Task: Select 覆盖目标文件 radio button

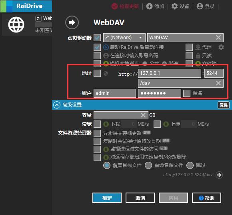Action: [x=107, y=165]
